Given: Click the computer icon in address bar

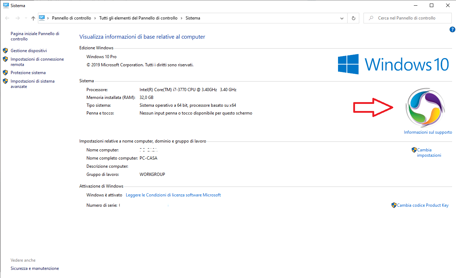Looking at the screenshot, I should [42, 18].
